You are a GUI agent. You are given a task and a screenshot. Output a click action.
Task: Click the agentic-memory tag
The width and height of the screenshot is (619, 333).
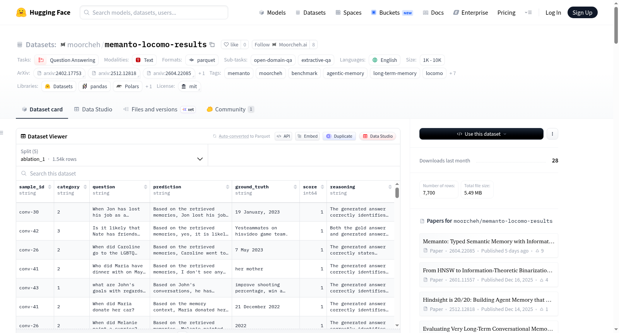345,73
